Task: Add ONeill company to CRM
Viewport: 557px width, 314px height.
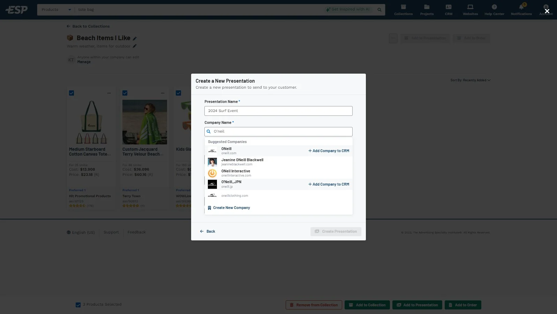Action: point(329,151)
